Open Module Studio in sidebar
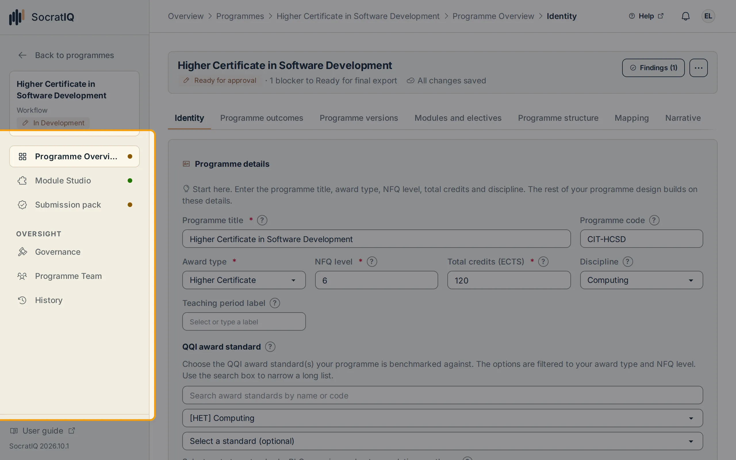736x460 pixels. 74,181
